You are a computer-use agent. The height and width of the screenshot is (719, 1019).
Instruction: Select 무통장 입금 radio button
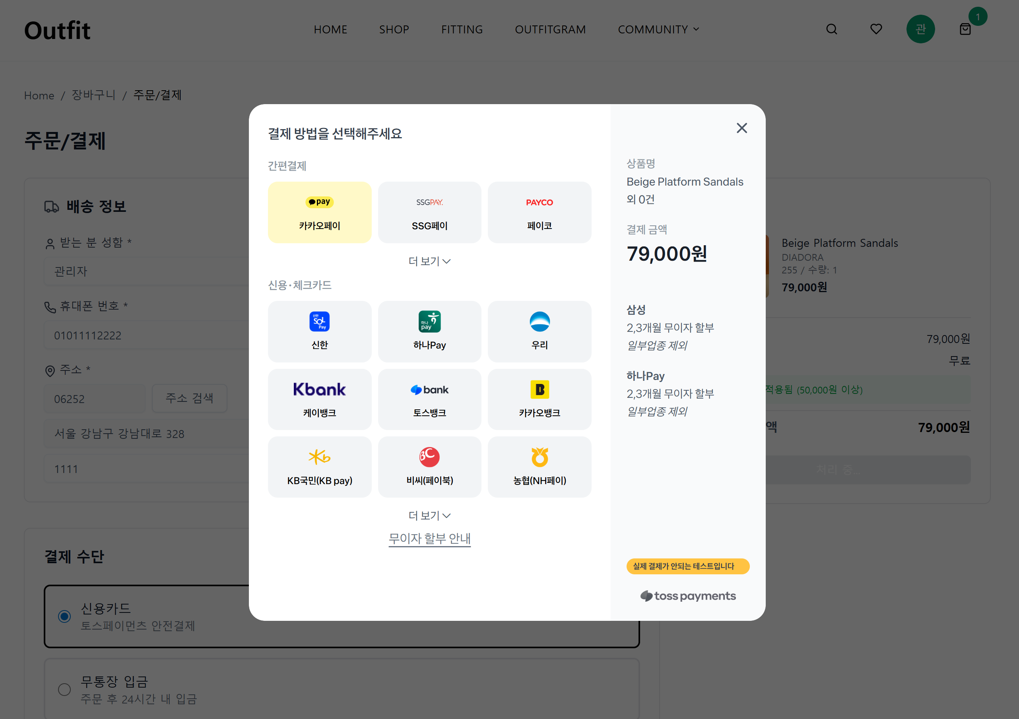click(64, 690)
